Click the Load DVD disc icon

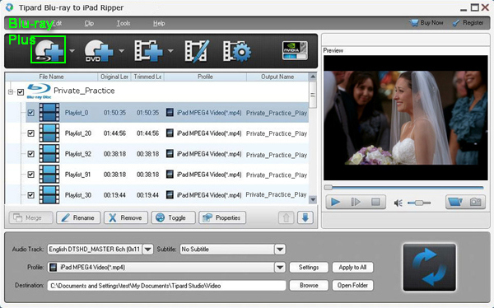point(99,50)
